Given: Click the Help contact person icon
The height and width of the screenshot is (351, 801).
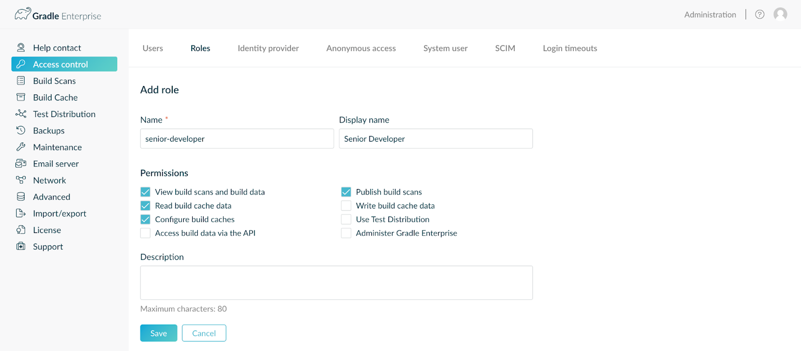Looking at the screenshot, I should [x=21, y=47].
